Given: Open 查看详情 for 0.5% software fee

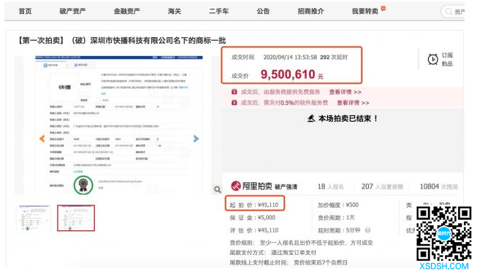Looking at the screenshot, I should [x=353, y=103].
